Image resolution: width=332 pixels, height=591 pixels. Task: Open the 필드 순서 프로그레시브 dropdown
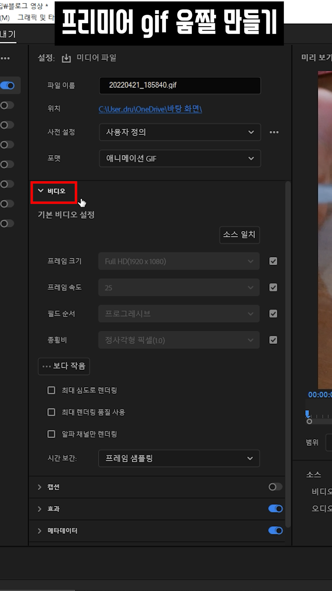point(179,314)
